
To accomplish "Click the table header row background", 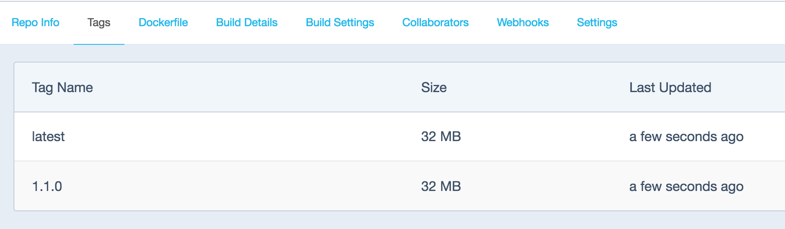I will [x=400, y=87].
